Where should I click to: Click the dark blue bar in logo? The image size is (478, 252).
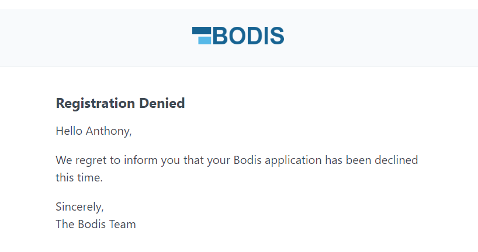tap(201, 30)
